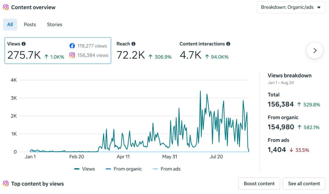Show next metrics with right chevron arrow
The image size is (329, 194).
315,50
